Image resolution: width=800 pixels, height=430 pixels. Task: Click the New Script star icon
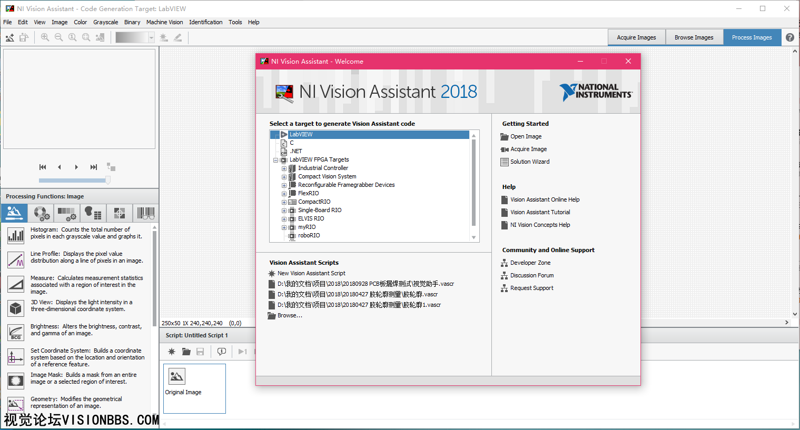171,352
